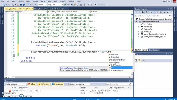Toggle auto-hide pin of Error List panel

(129, 81)
